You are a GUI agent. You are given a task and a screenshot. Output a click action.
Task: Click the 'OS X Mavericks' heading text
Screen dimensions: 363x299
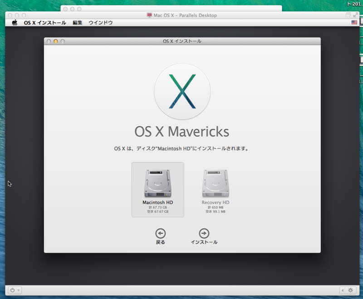click(x=182, y=132)
